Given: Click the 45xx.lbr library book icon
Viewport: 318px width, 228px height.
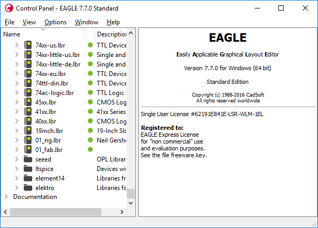Looking at the screenshot, I should click(28, 102).
